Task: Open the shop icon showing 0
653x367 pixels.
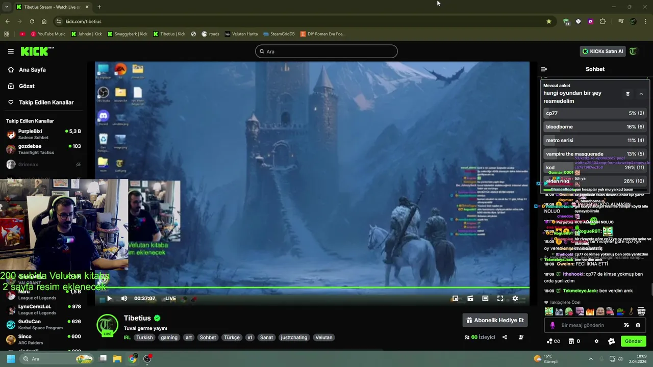Action: (x=574, y=342)
